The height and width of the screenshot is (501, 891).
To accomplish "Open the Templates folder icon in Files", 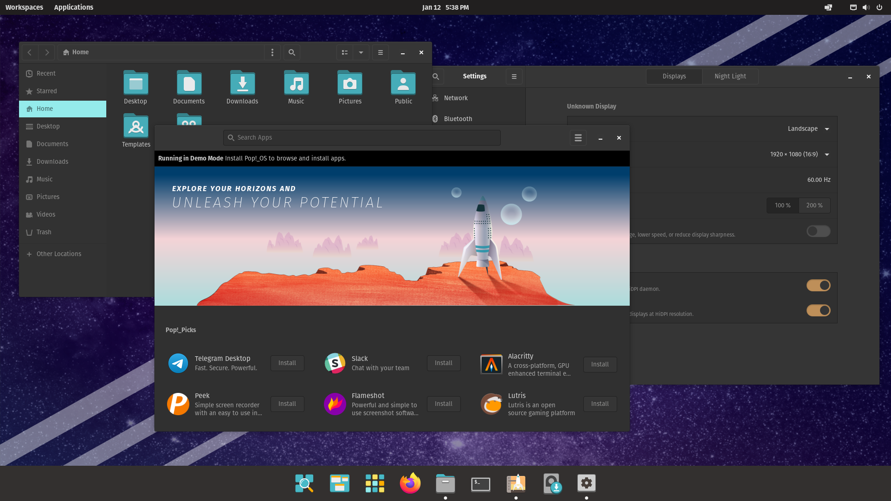I will coord(136,126).
